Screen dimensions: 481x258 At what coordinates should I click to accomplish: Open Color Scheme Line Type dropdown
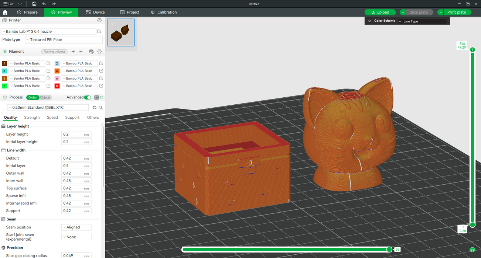pos(422,21)
